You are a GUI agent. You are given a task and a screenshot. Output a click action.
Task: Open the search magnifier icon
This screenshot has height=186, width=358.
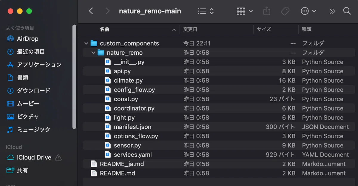347,11
